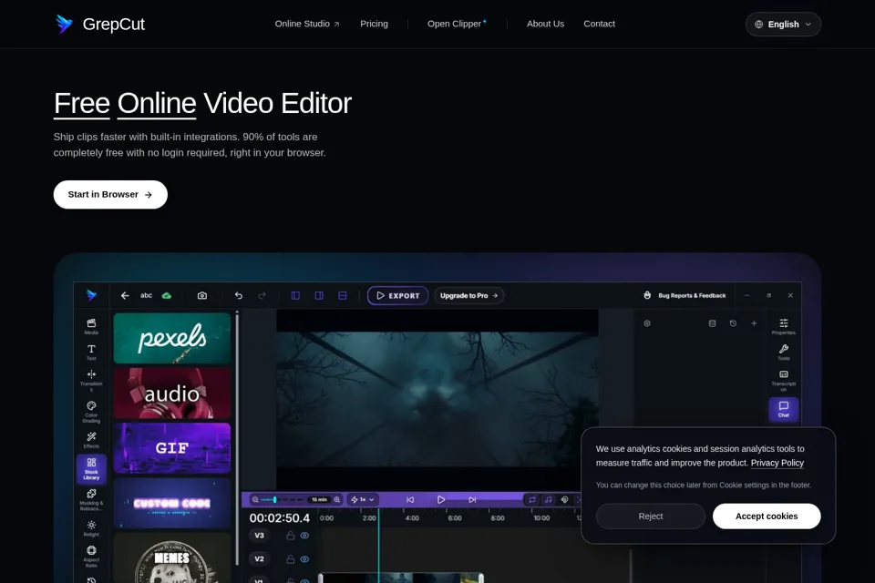Toggle the V2 track lock

[x=290, y=559]
